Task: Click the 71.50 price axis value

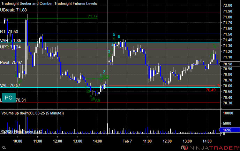Action: [227, 34]
